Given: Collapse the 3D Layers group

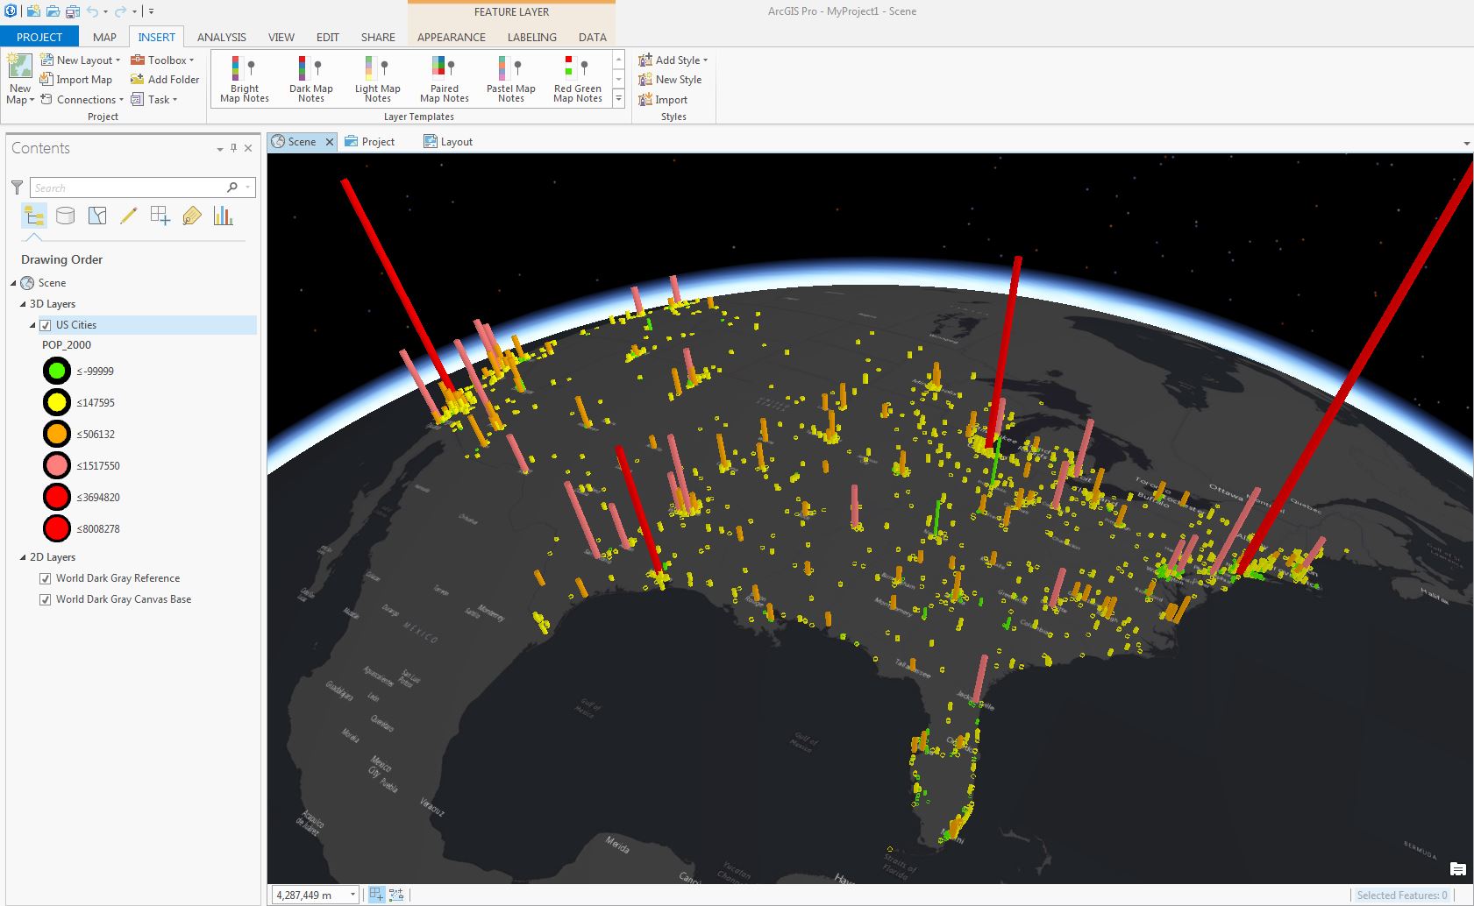Looking at the screenshot, I should pos(24,304).
